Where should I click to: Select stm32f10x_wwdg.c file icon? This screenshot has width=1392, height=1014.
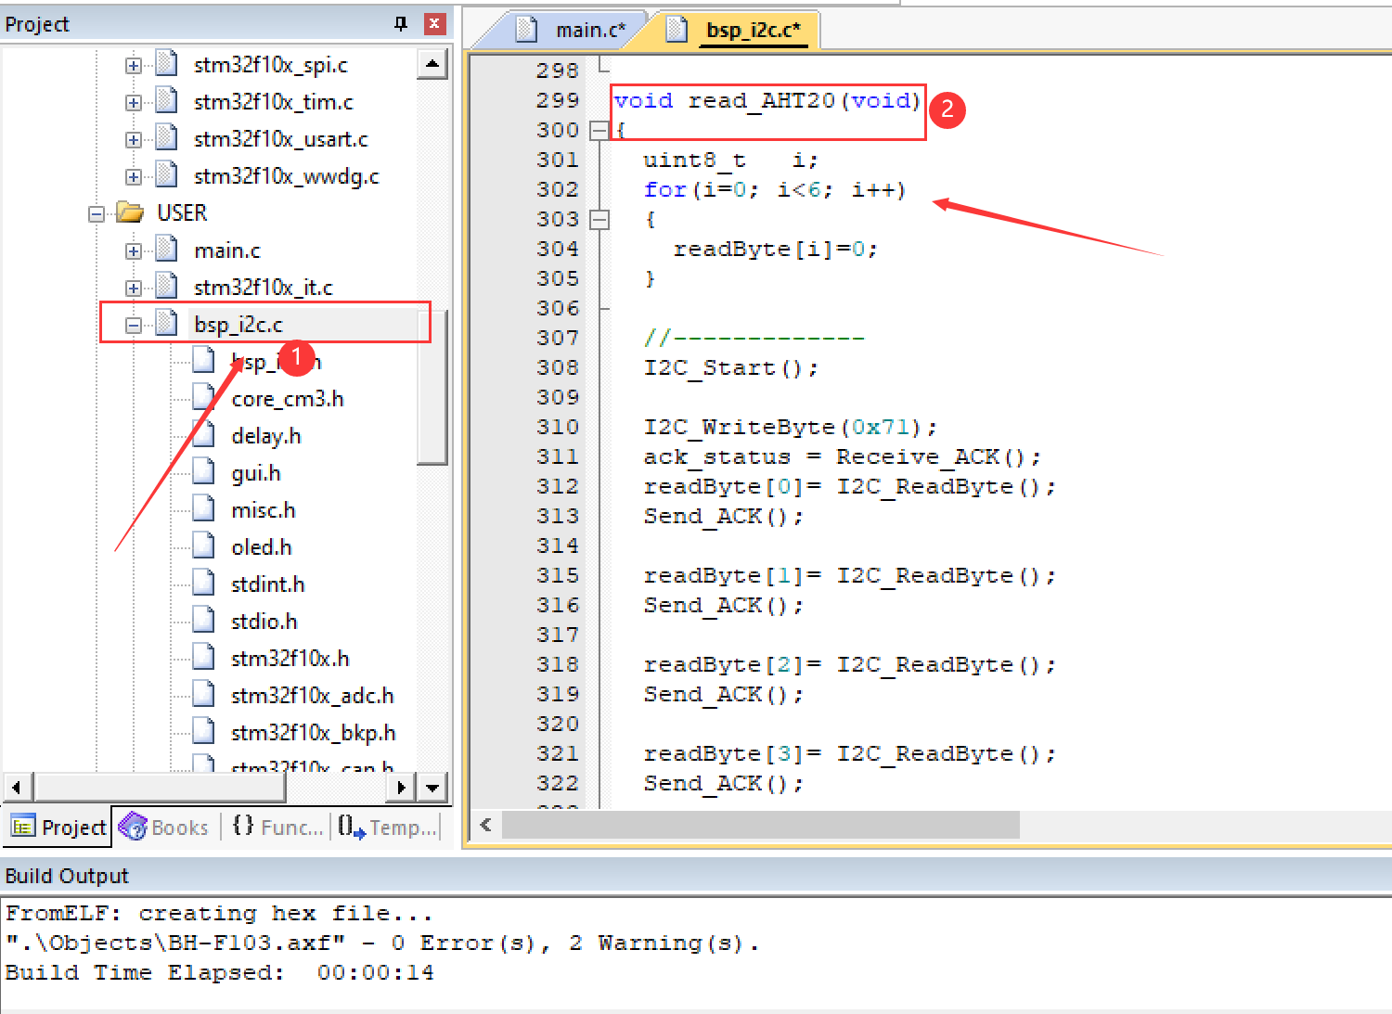pos(167,174)
